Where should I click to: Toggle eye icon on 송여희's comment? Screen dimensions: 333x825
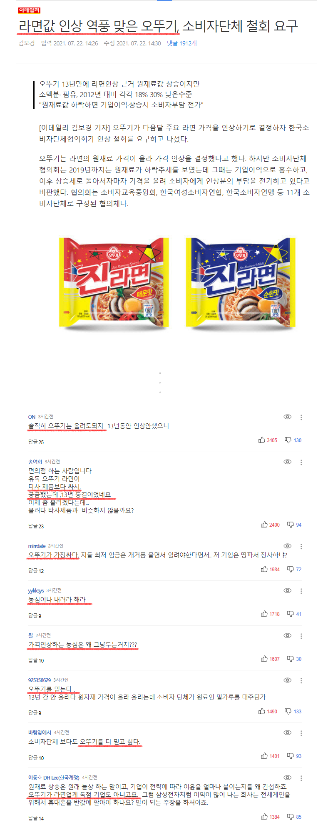pos(287,462)
